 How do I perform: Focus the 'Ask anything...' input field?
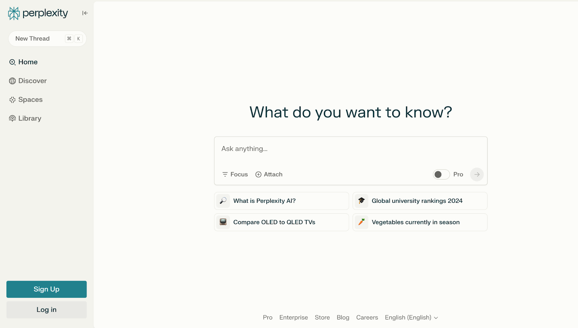(350, 149)
